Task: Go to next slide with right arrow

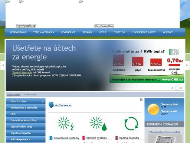Action: coord(187,65)
